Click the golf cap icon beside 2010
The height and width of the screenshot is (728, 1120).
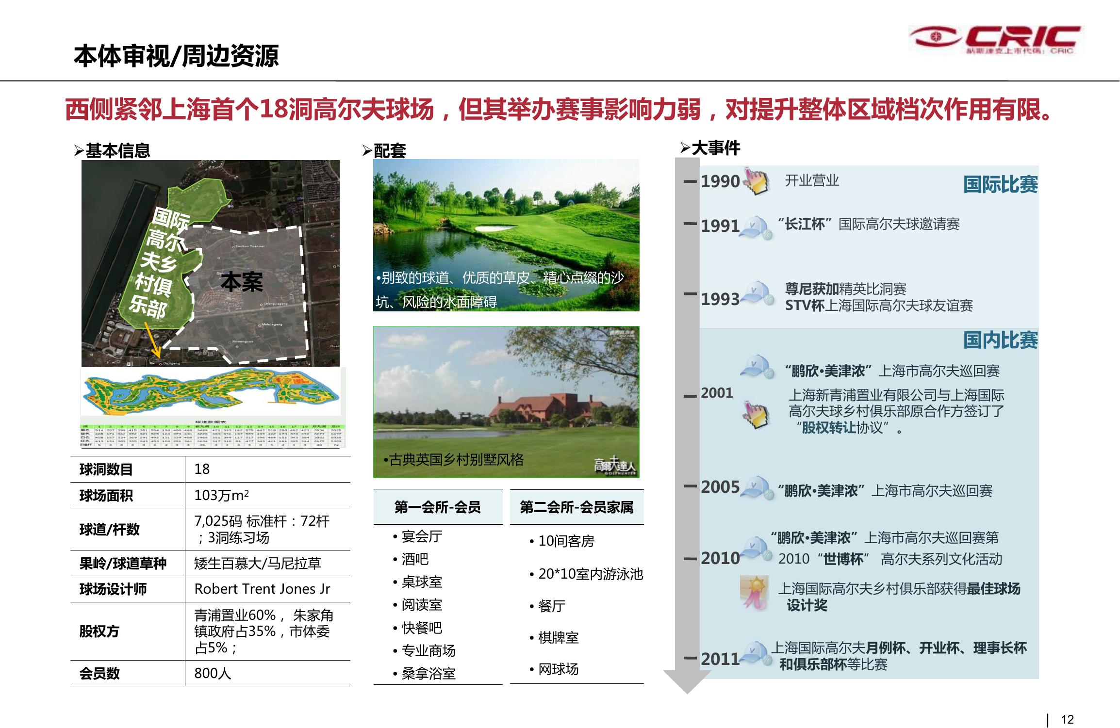(x=756, y=549)
